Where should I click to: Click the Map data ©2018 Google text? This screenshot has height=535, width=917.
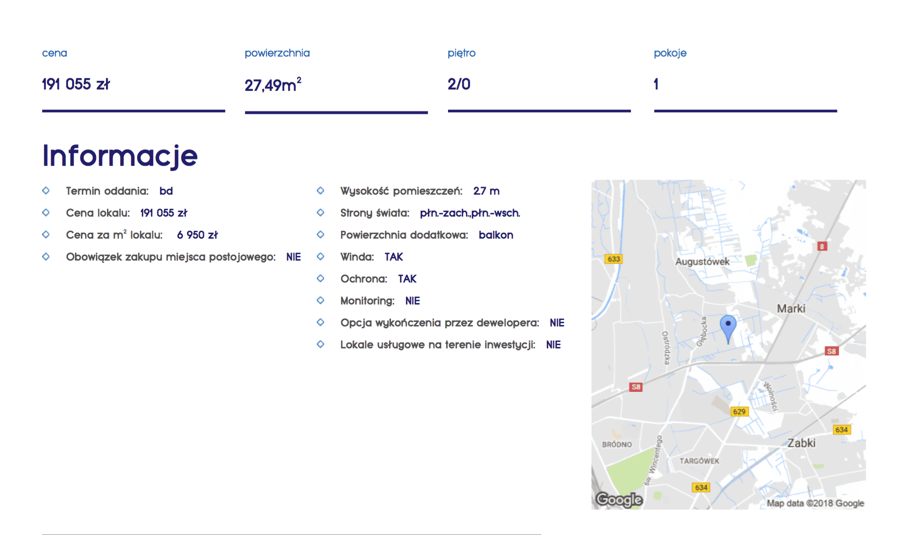(x=815, y=503)
